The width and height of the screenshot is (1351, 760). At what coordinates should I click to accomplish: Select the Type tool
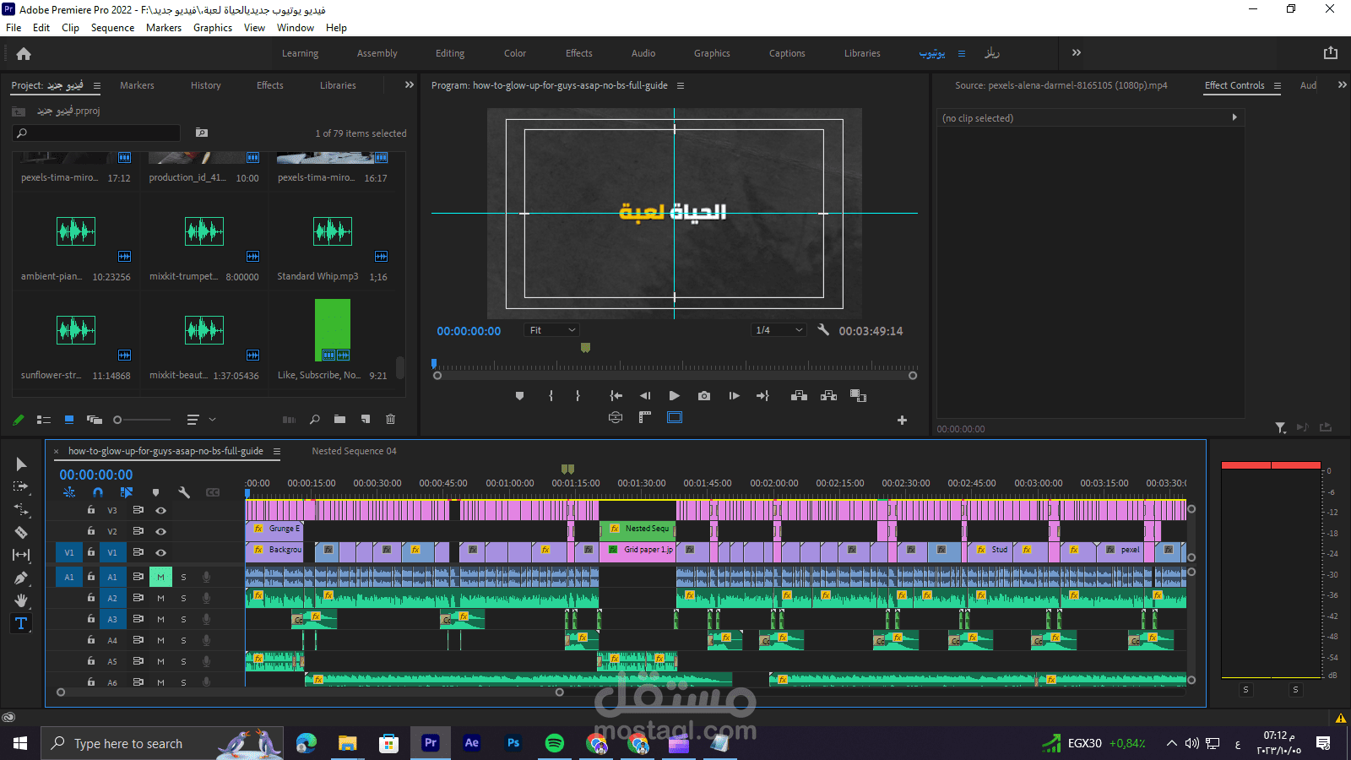point(21,623)
